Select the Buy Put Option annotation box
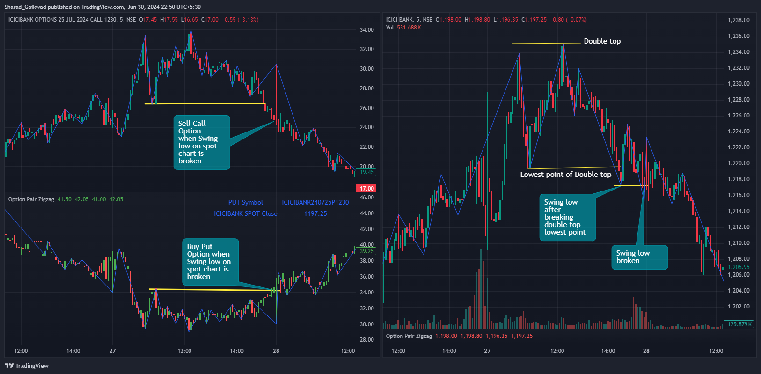The height and width of the screenshot is (374, 761). pos(210,262)
